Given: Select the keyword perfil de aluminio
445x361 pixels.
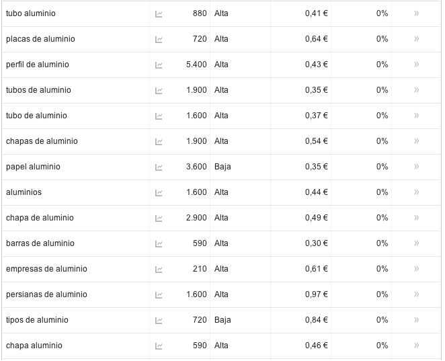Looking at the screenshot, I should click(37, 65).
